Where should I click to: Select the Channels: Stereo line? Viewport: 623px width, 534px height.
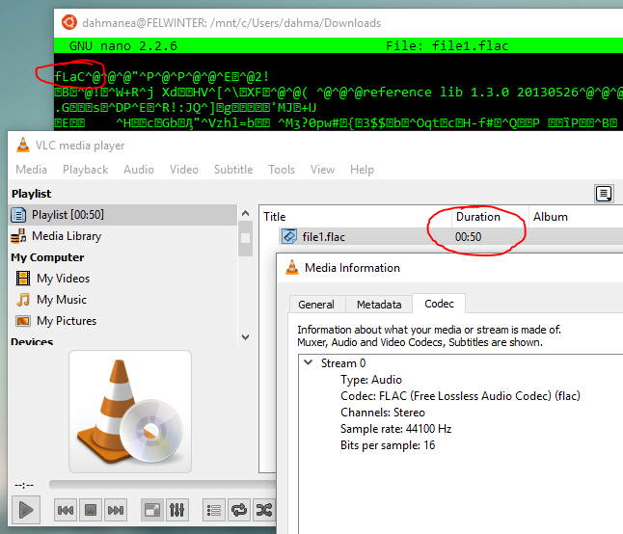point(383,413)
